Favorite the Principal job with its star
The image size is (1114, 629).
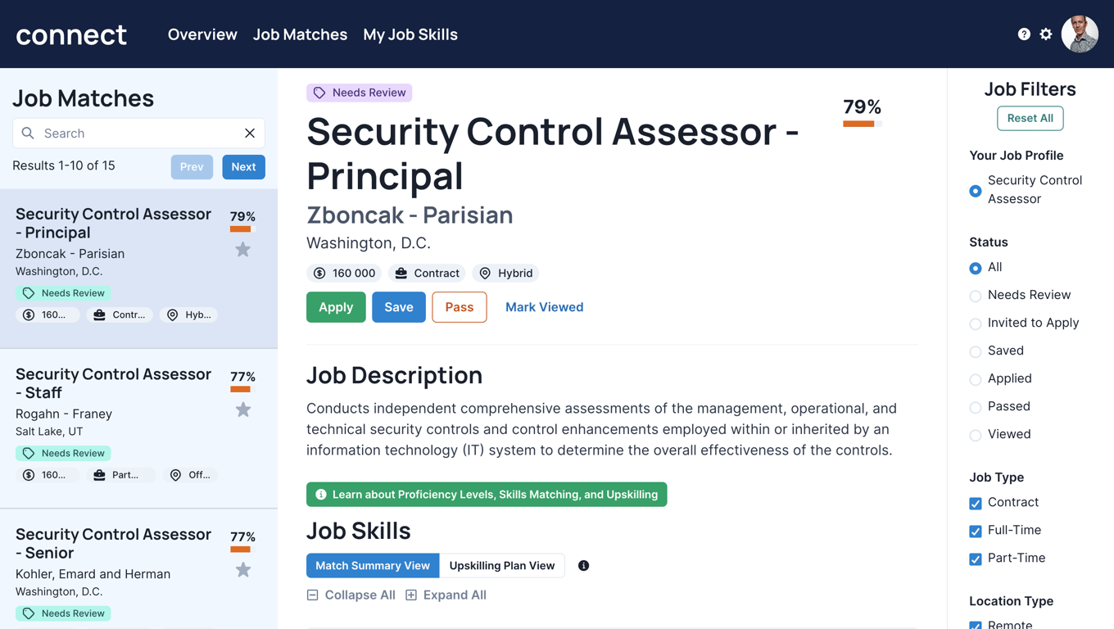coord(242,250)
